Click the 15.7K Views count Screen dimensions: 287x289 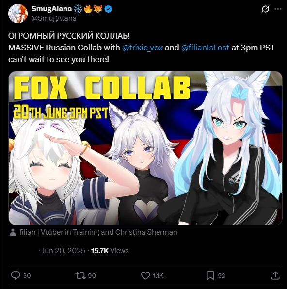[x=110, y=251]
